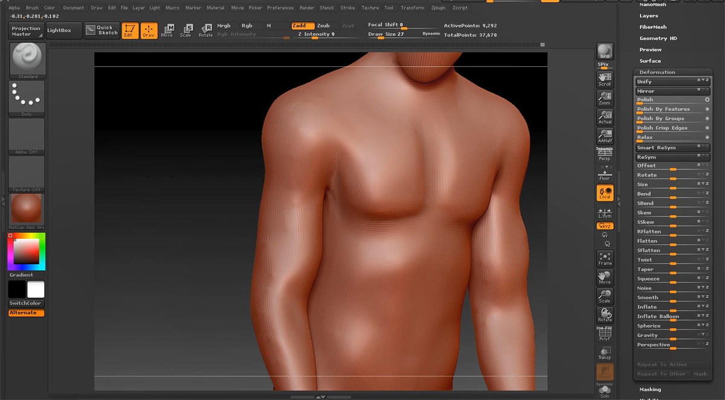Pick a hue in the color picker square
Viewport: 725px width, 400px height.
26,251
